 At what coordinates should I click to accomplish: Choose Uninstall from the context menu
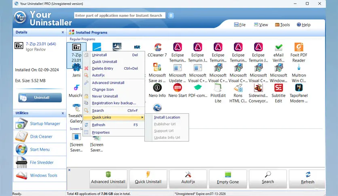tap(114, 55)
